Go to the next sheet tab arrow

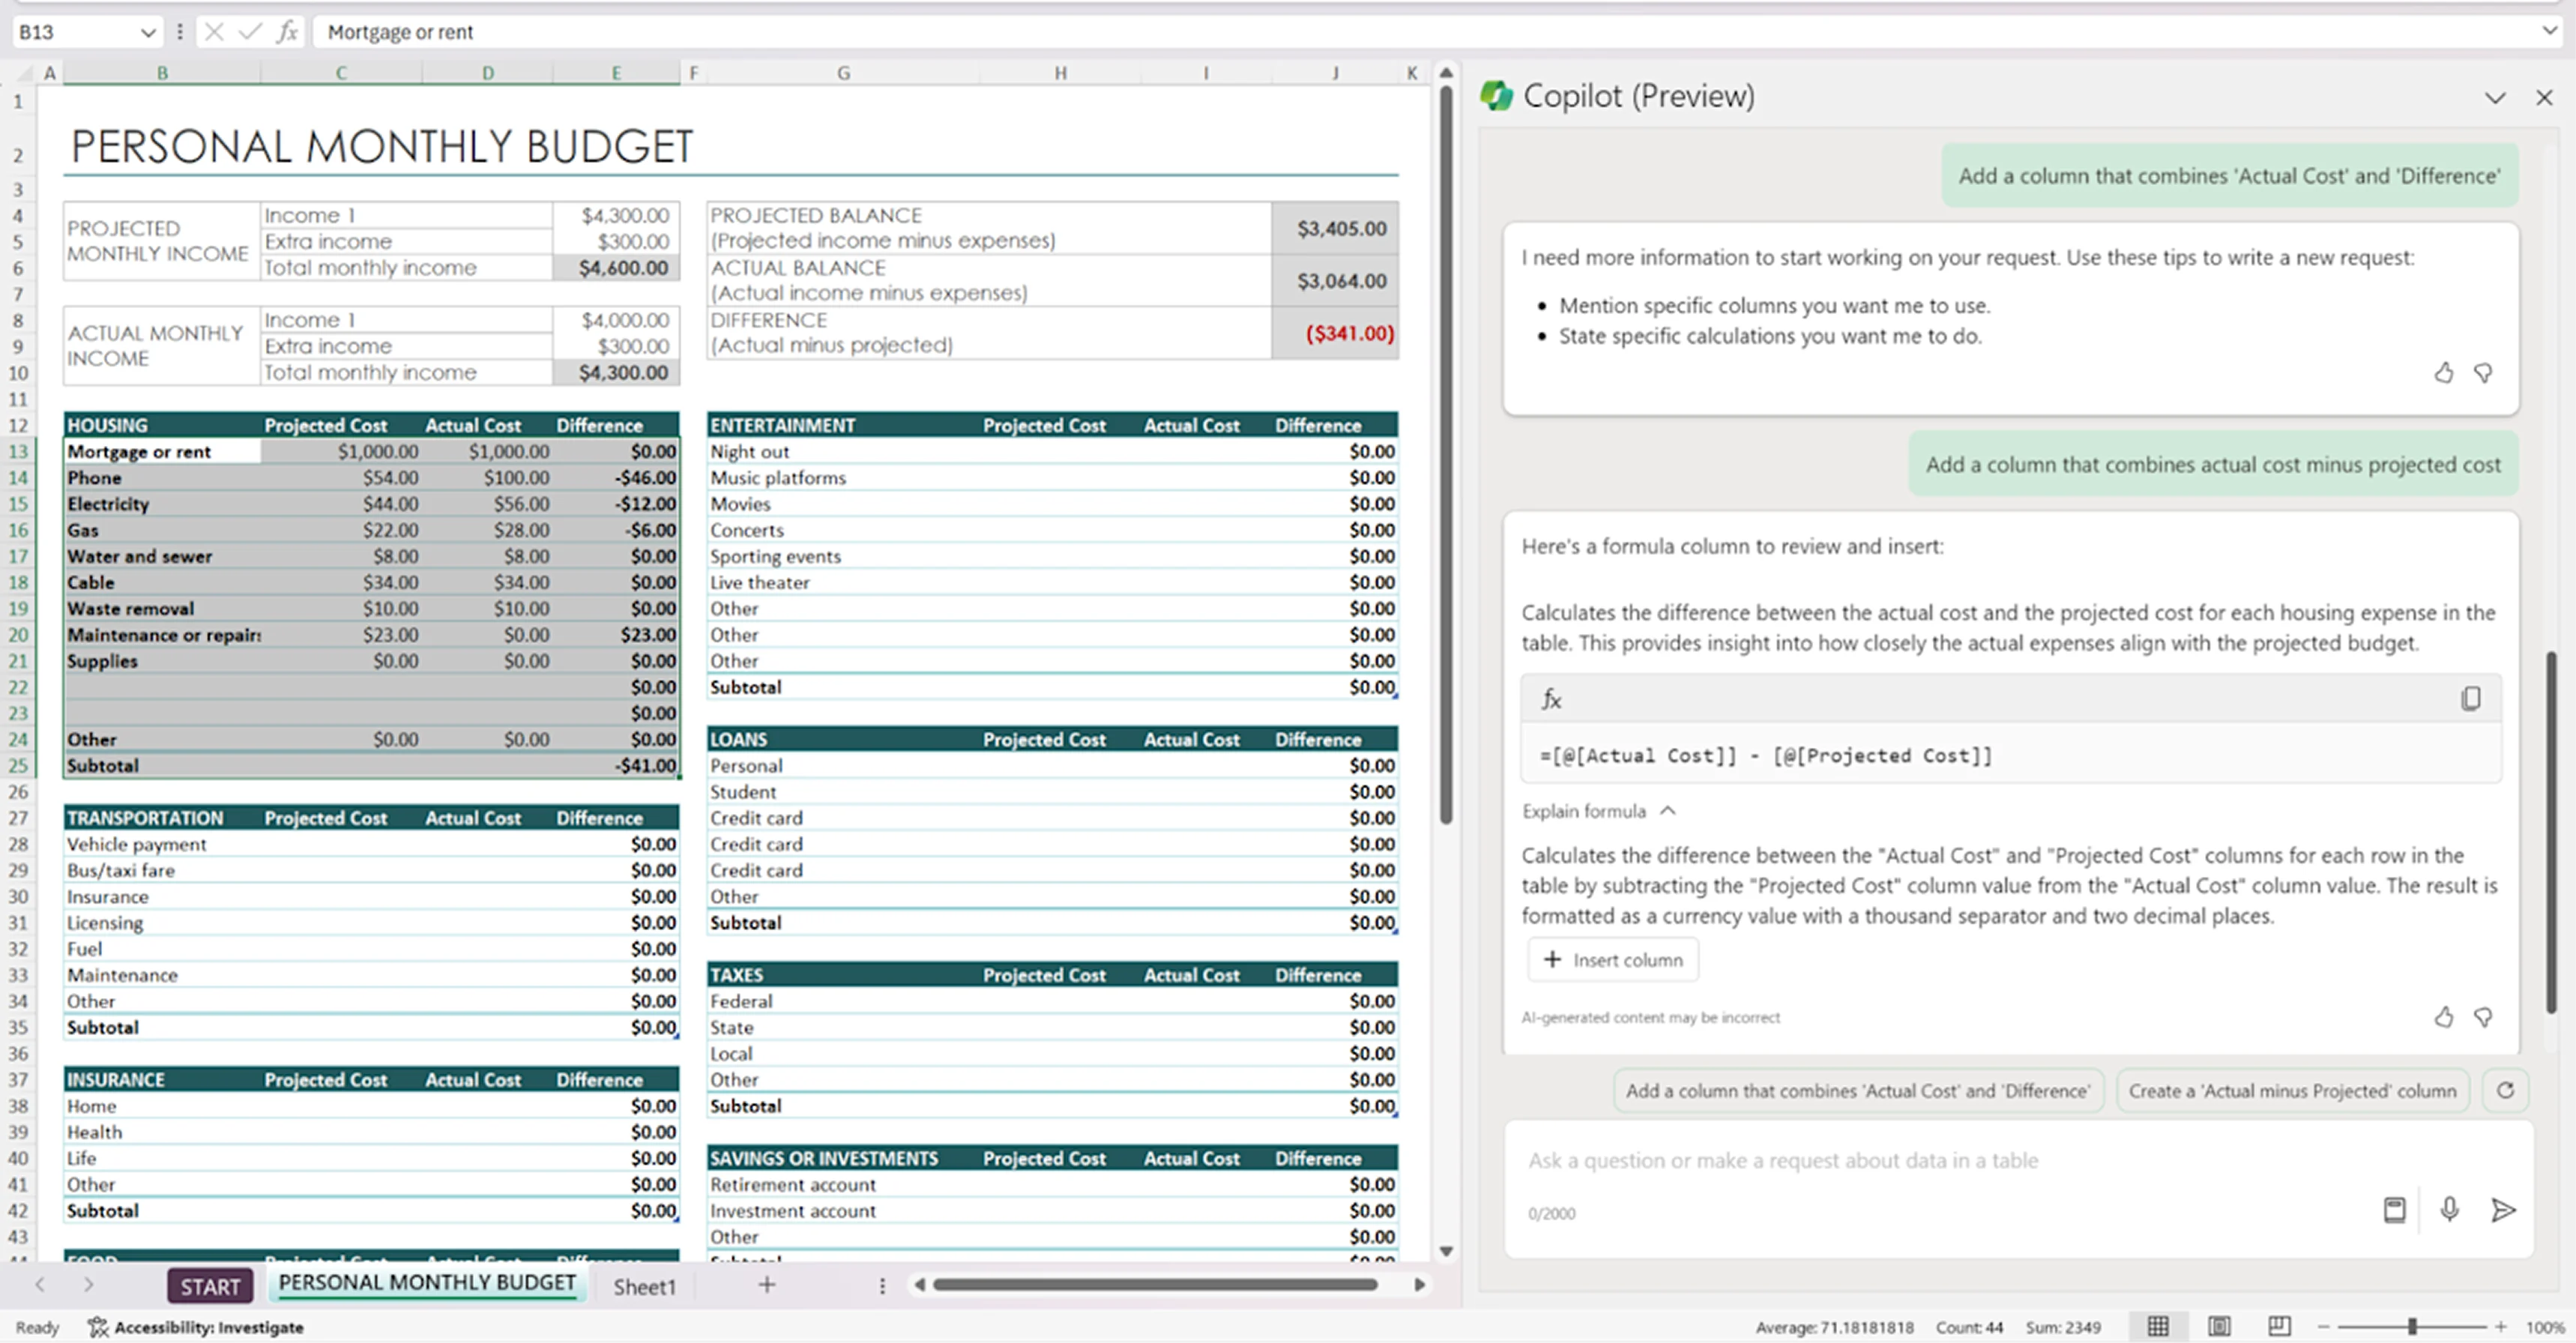pyautogui.click(x=89, y=1285)
